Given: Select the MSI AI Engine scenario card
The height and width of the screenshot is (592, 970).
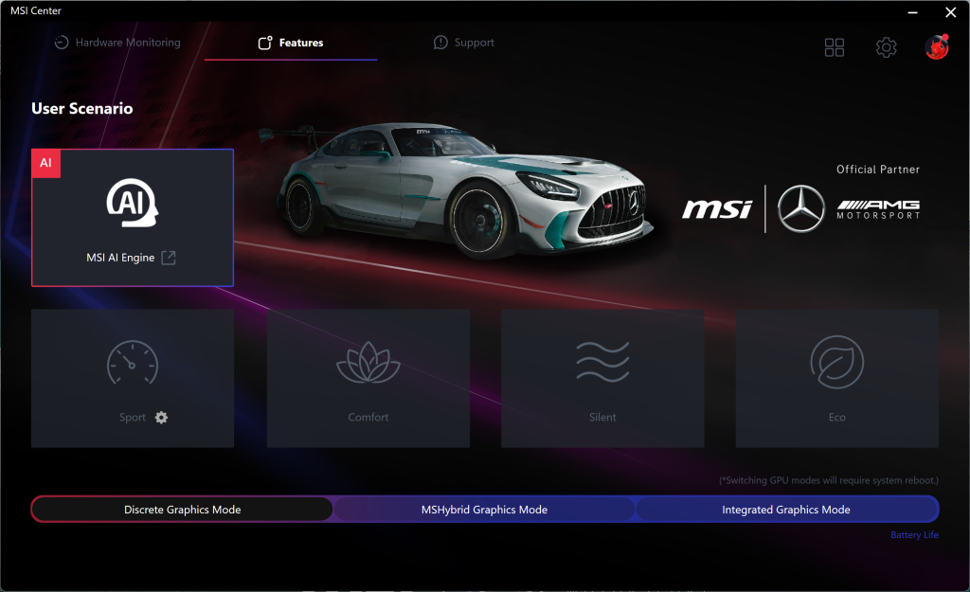Looking at the screenshot, I should (x=133, y=218).
